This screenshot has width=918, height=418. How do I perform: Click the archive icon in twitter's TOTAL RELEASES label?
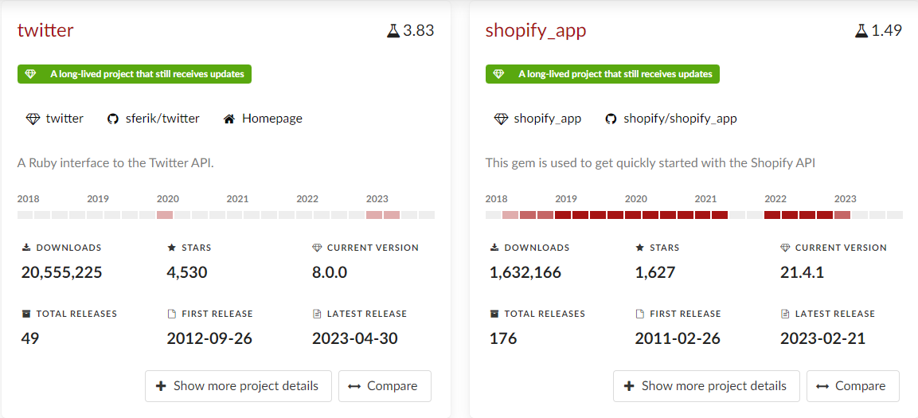click(x=25, y=314)
